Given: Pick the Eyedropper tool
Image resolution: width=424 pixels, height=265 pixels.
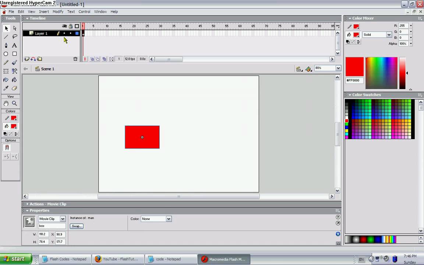Looking at the screenshot, I should (6, 88).
